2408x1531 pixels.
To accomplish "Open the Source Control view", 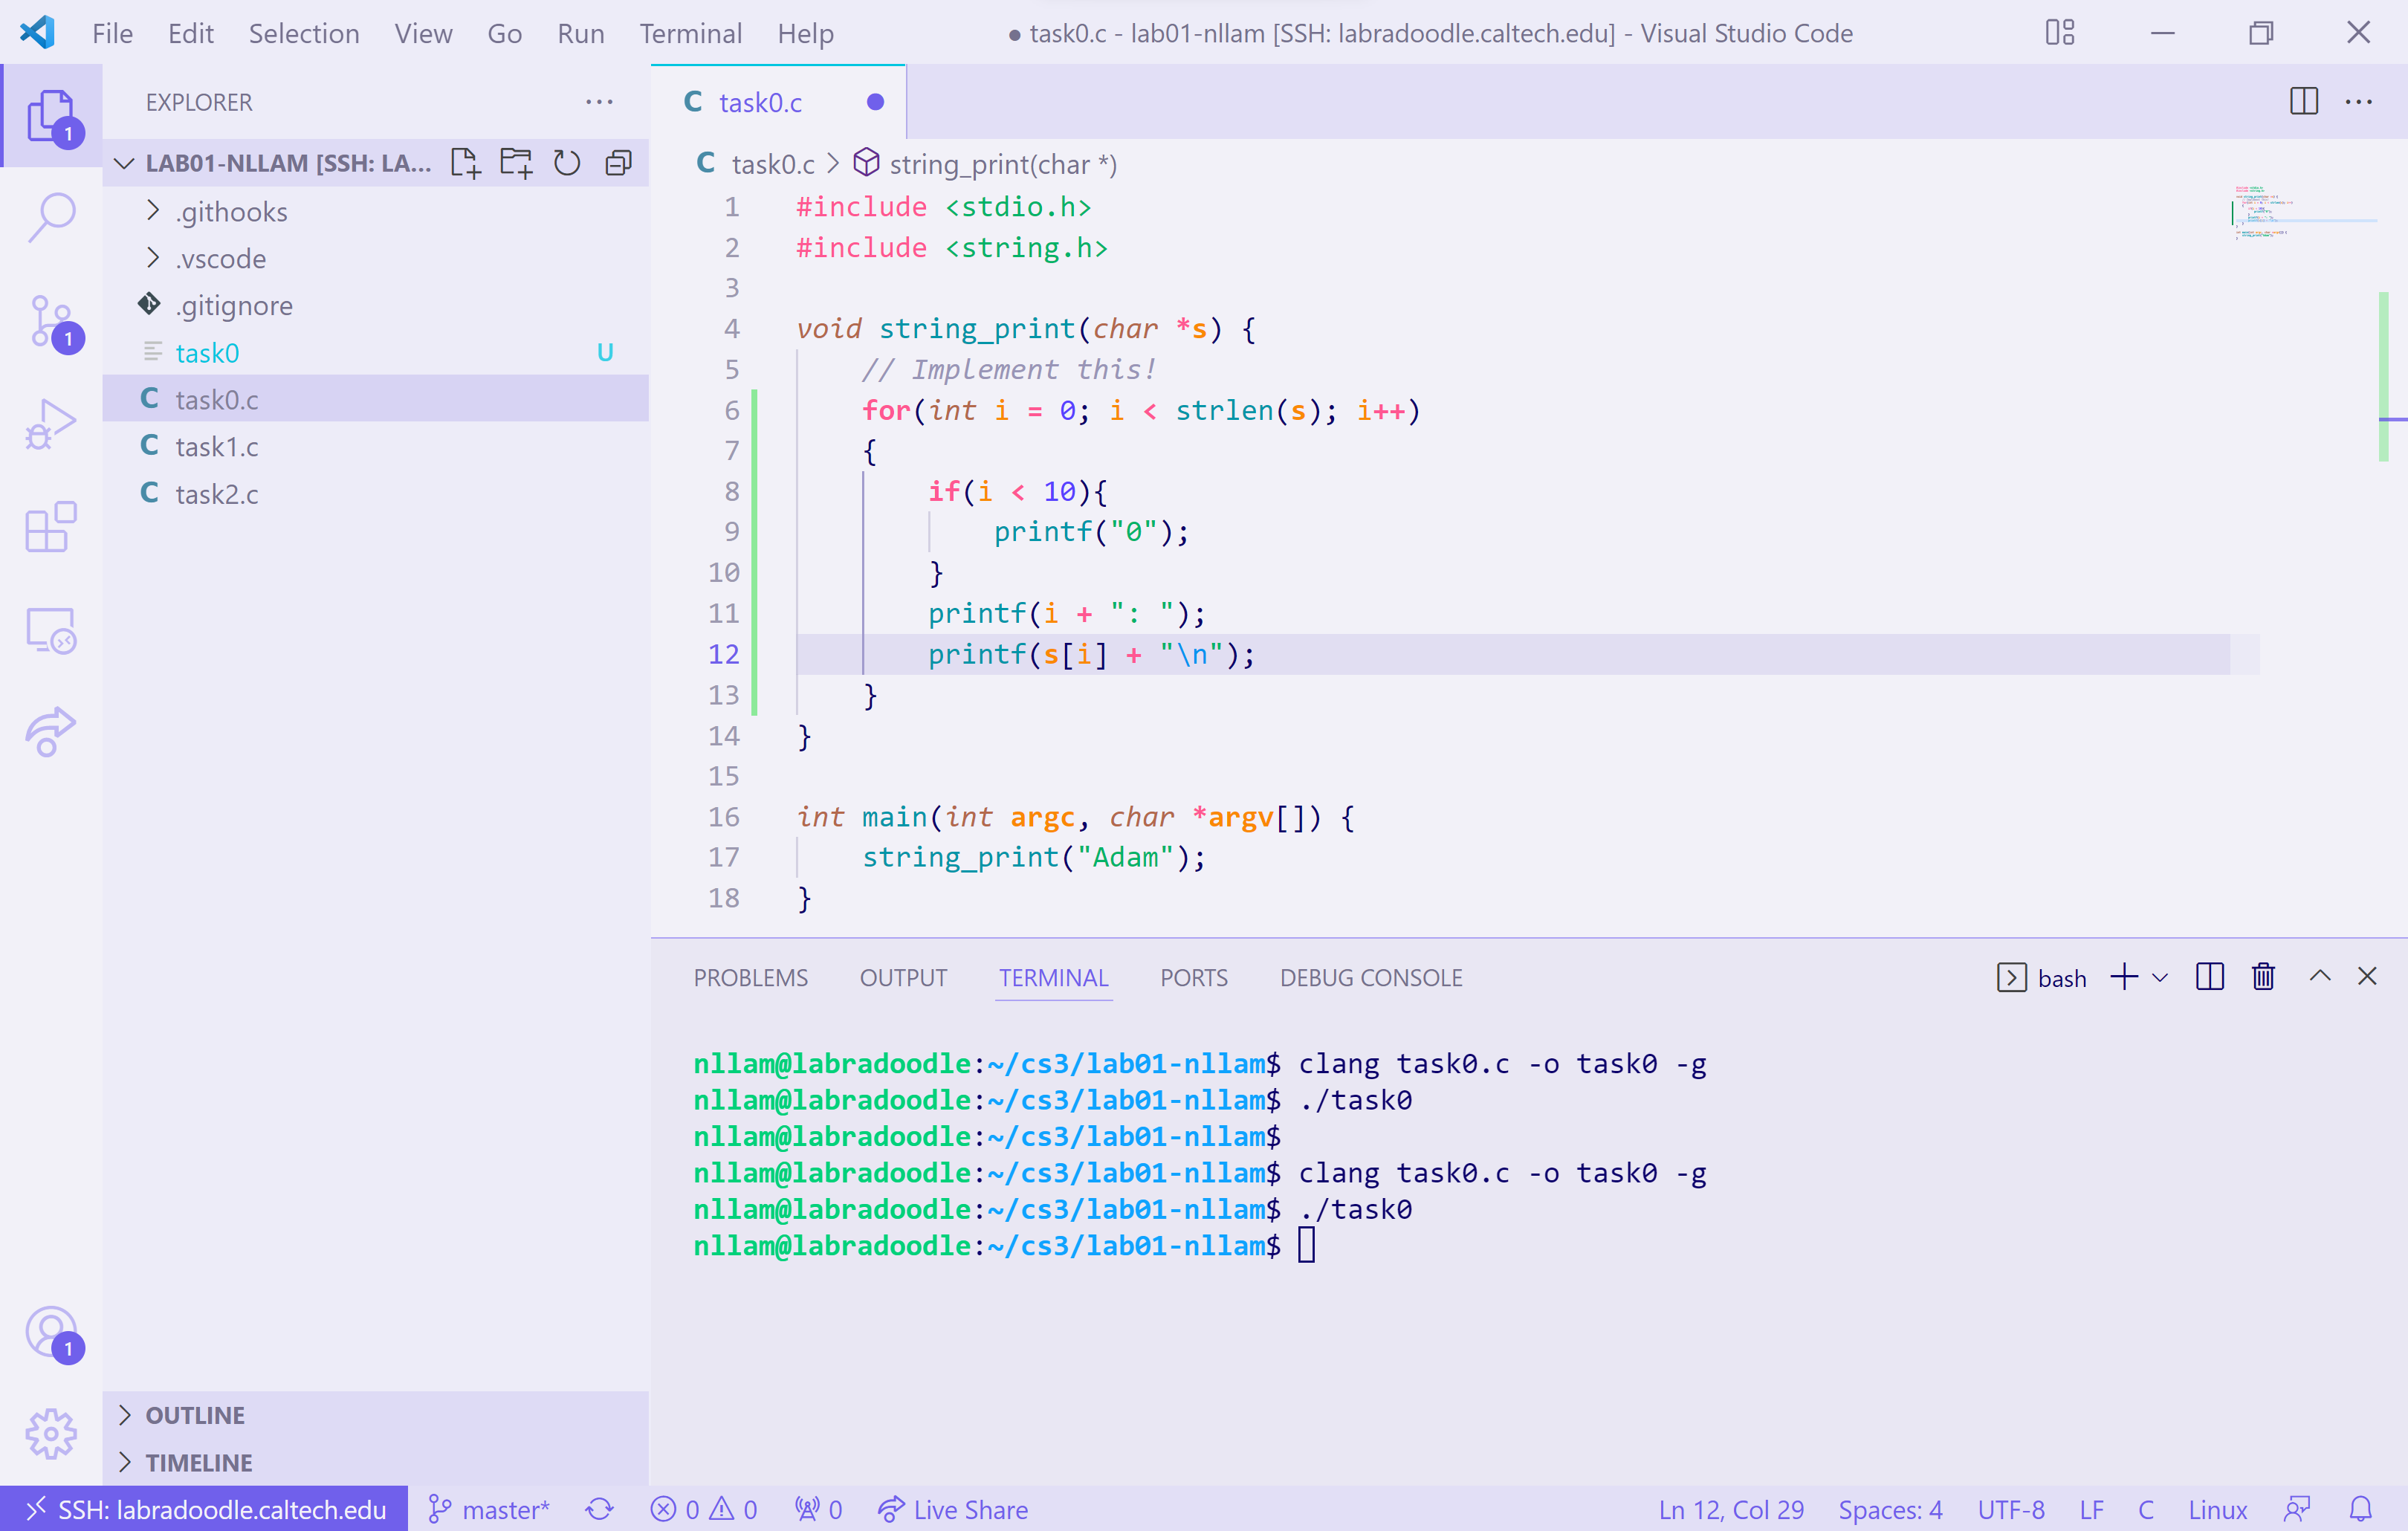I will point(51,322).
